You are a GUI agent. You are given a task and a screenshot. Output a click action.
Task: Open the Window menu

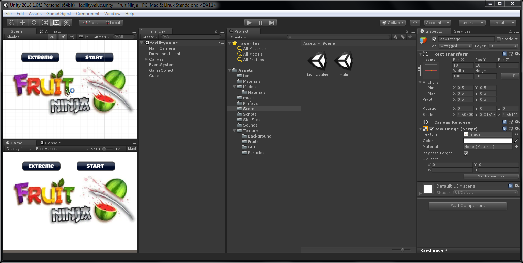pos(112,14)
